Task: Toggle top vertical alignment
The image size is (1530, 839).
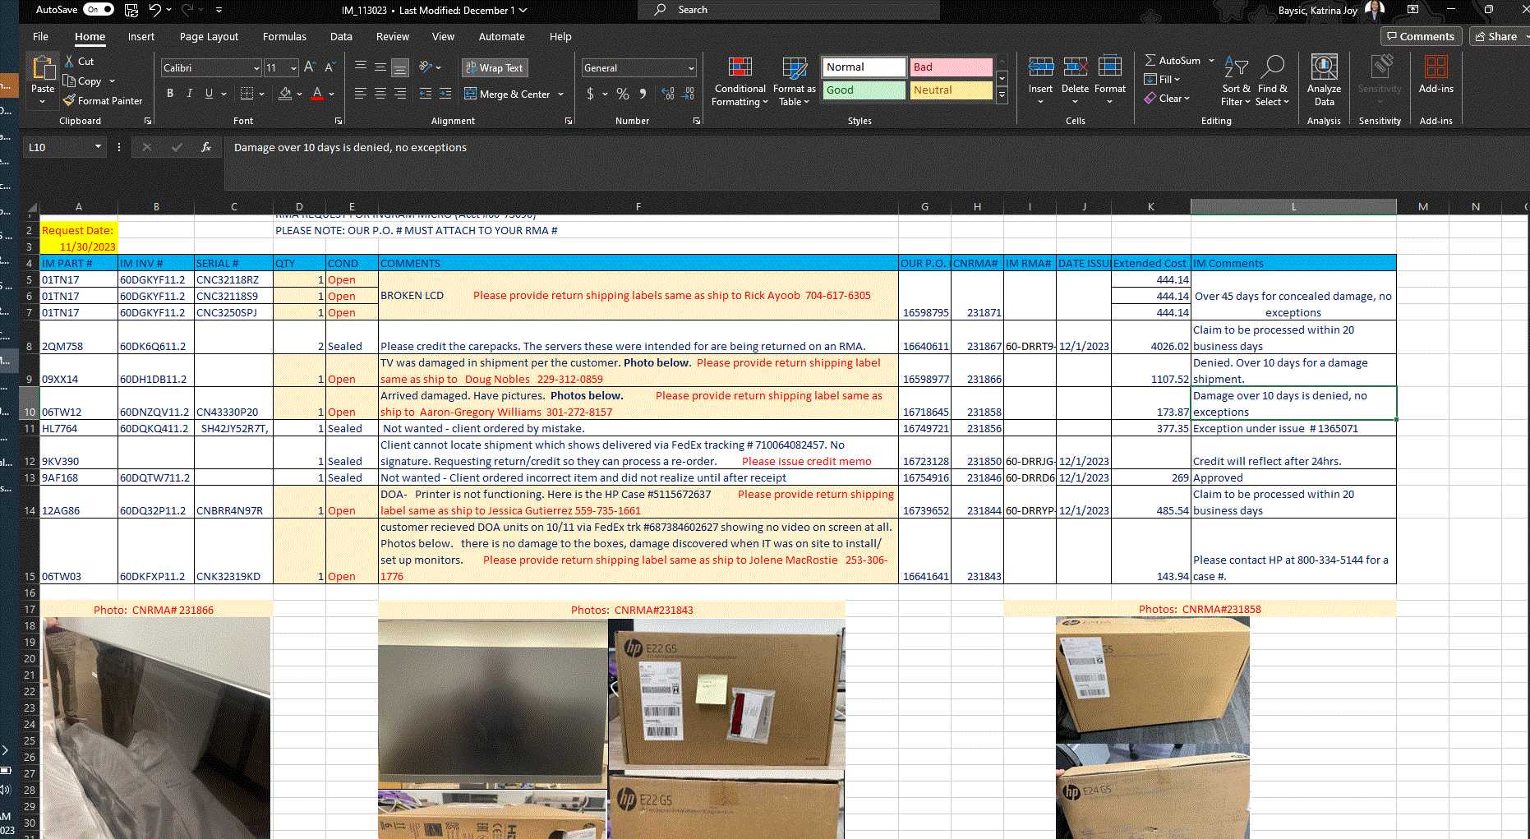Action: point(361,67)
